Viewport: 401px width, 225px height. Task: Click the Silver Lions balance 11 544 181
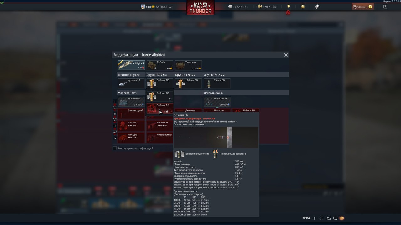pos(238,7)
